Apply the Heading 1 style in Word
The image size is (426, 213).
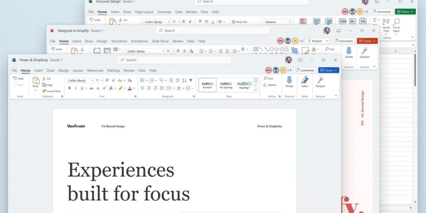coord(245,85)
